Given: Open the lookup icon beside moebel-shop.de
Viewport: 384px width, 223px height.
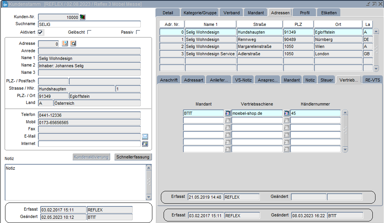Looking at the screenshot, I should 287,113.
